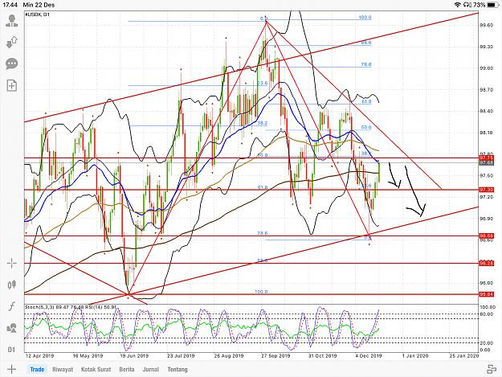Viewport: 502px width, 377px height.
Task: Open the Jurnal tab
Action: (x=151, y=369)
